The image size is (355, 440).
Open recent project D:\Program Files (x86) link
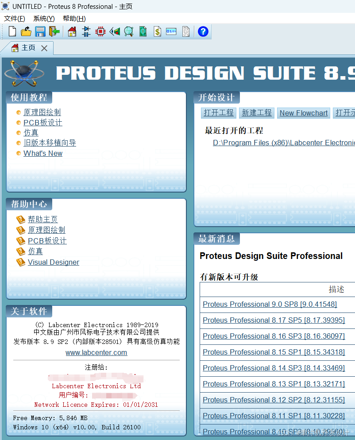coord(284,143)
